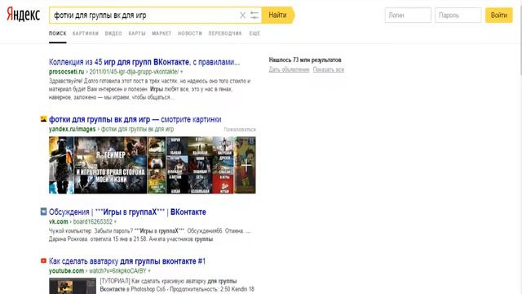This screenshot has width=522, height=294.
Task: Click the Найти search button
Action: [x=277, y=15]
